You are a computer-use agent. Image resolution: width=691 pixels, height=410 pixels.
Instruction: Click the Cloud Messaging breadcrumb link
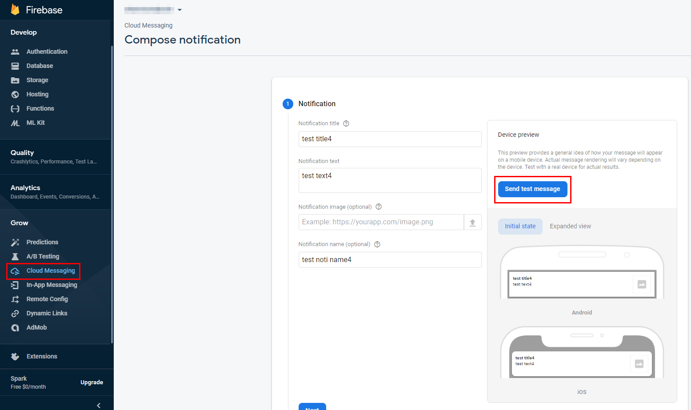click(148, 25)
